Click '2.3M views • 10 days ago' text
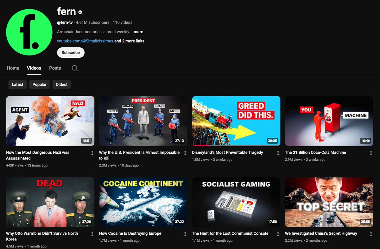Image resolution: width=380 pixels, height=249 pixels. coord(119,166)
